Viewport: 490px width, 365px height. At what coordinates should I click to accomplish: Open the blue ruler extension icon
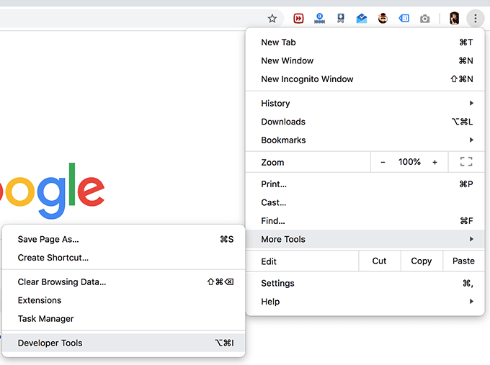coord(319,19)
